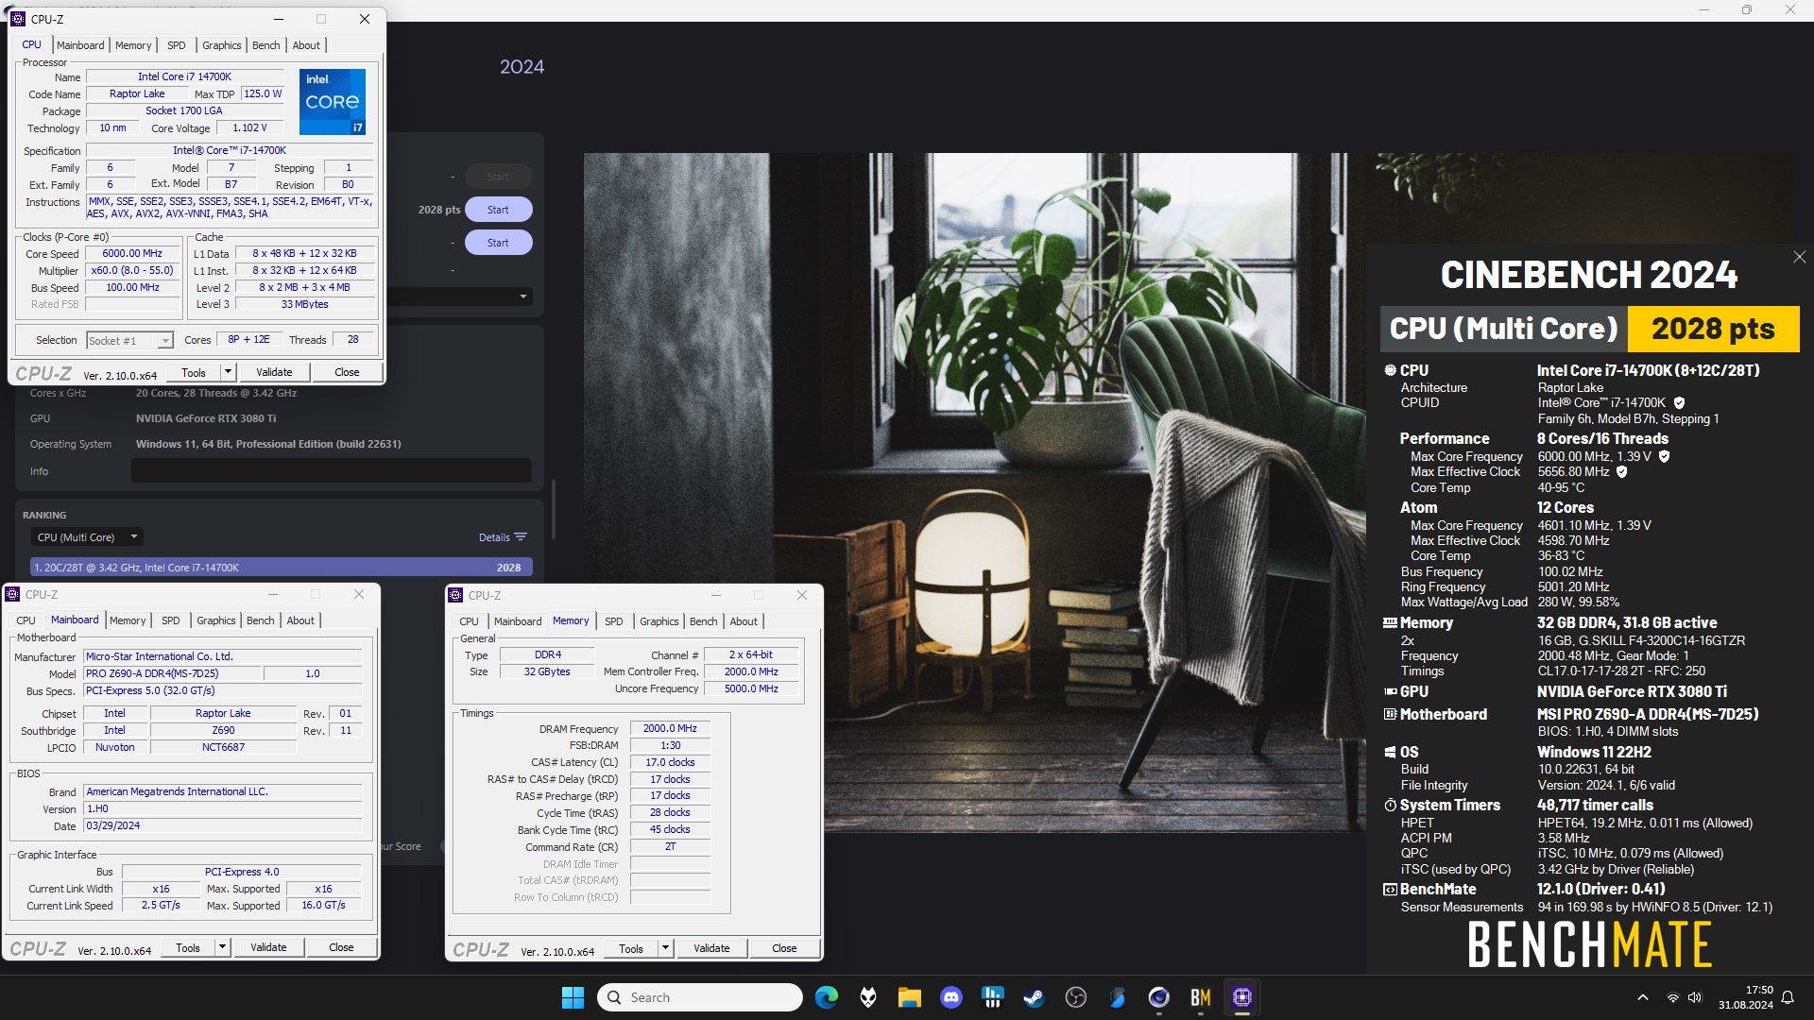
Task: Click the taskbar Search box
Action: [x=700, y=997]
